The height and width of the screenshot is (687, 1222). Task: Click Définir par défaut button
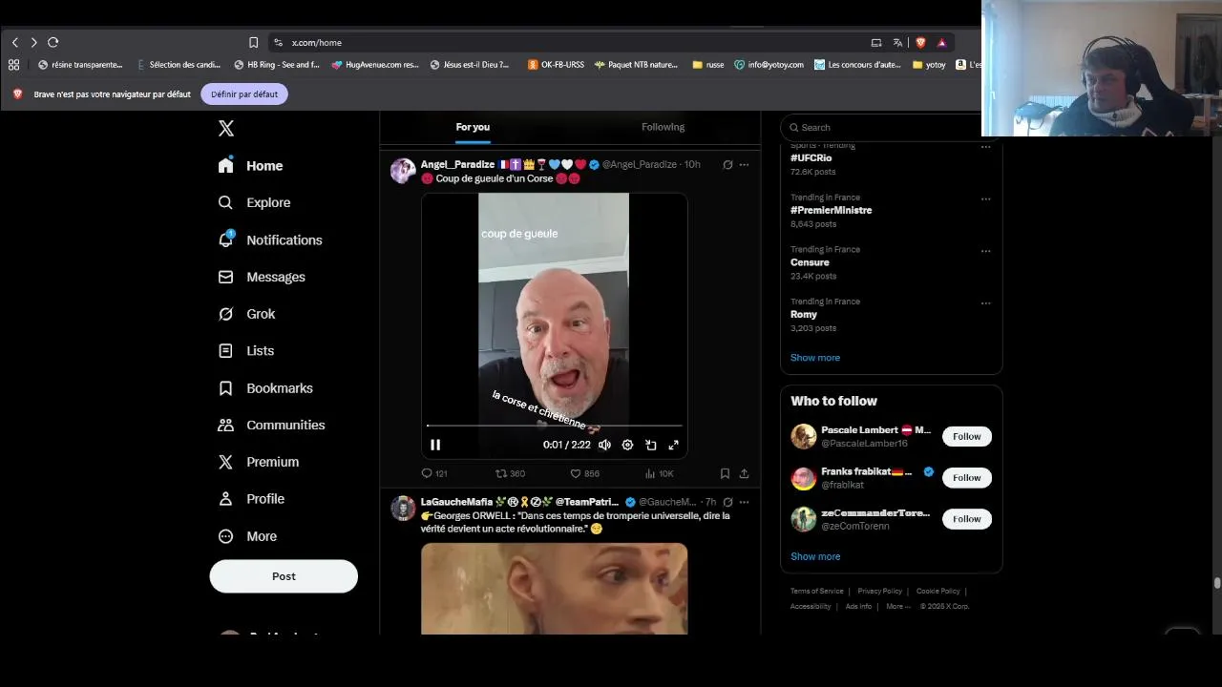pyautogui.click(x=244, y=94)
